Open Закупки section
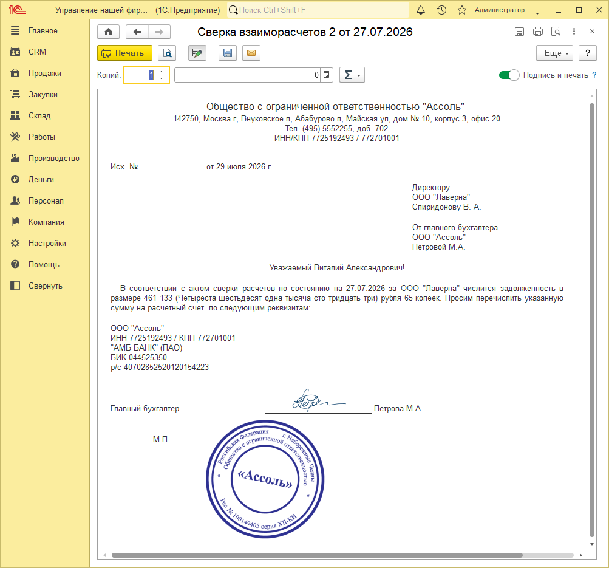The height and width of the screenshot is (568, 609). pyautogui.click(x=45, y=94)
